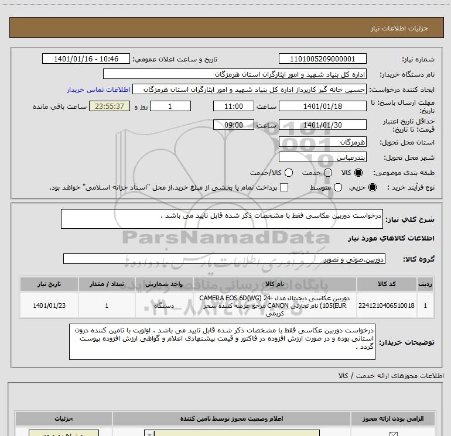Click the remaining days field showing 1

pos(170,106)
